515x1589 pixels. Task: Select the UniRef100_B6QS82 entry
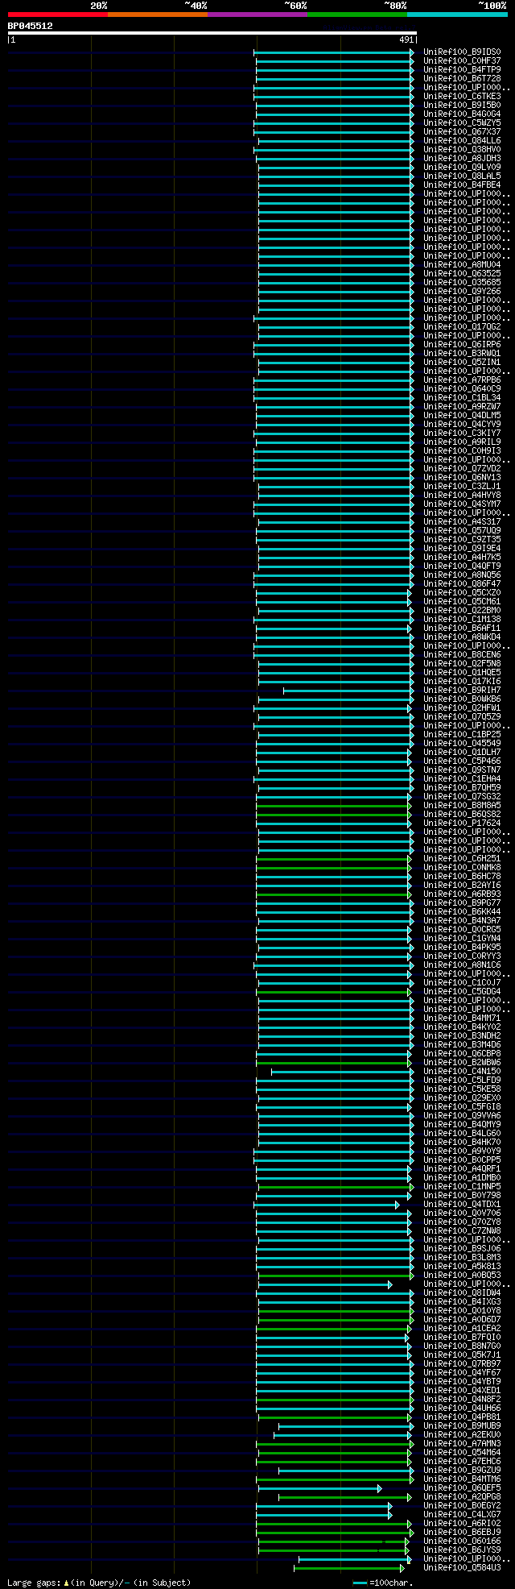click(x=462, y=815)
